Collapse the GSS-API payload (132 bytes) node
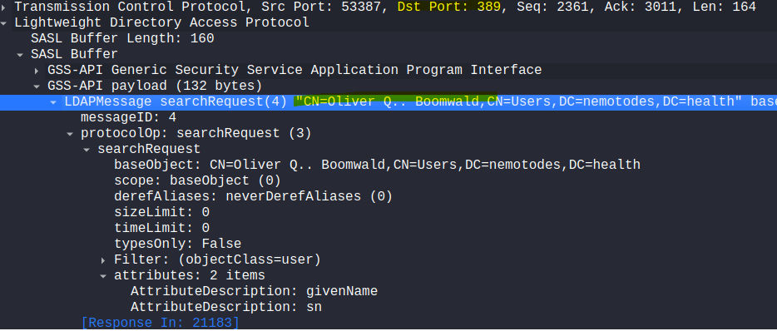777x331 pixels. (37, 86)
